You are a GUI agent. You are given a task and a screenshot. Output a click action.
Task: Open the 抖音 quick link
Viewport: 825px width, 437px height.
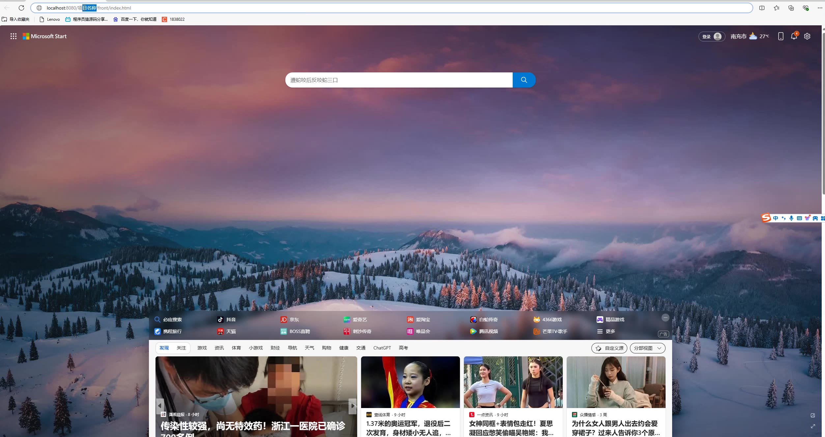227,320
